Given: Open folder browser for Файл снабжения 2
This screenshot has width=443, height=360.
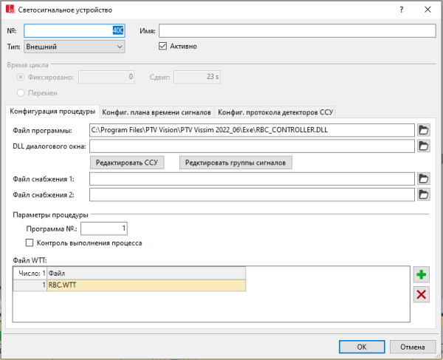Looking at the screenshot, I should pos(423,194).
